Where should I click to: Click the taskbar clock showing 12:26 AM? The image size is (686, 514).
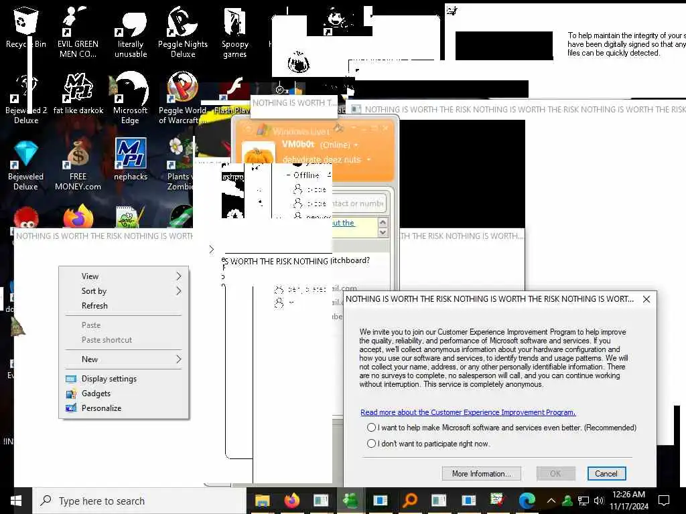coord(628,501)
